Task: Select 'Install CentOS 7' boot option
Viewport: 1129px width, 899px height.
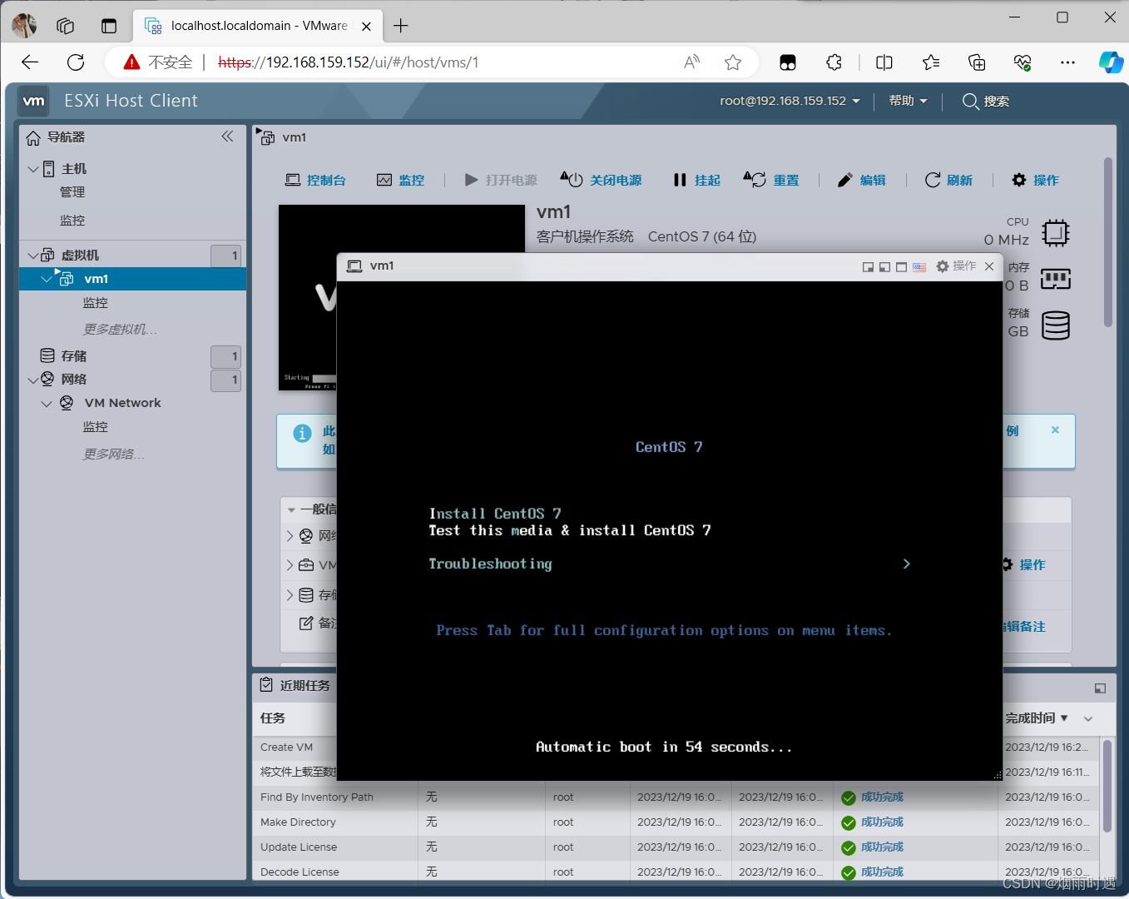Action: tap(495, 514)
